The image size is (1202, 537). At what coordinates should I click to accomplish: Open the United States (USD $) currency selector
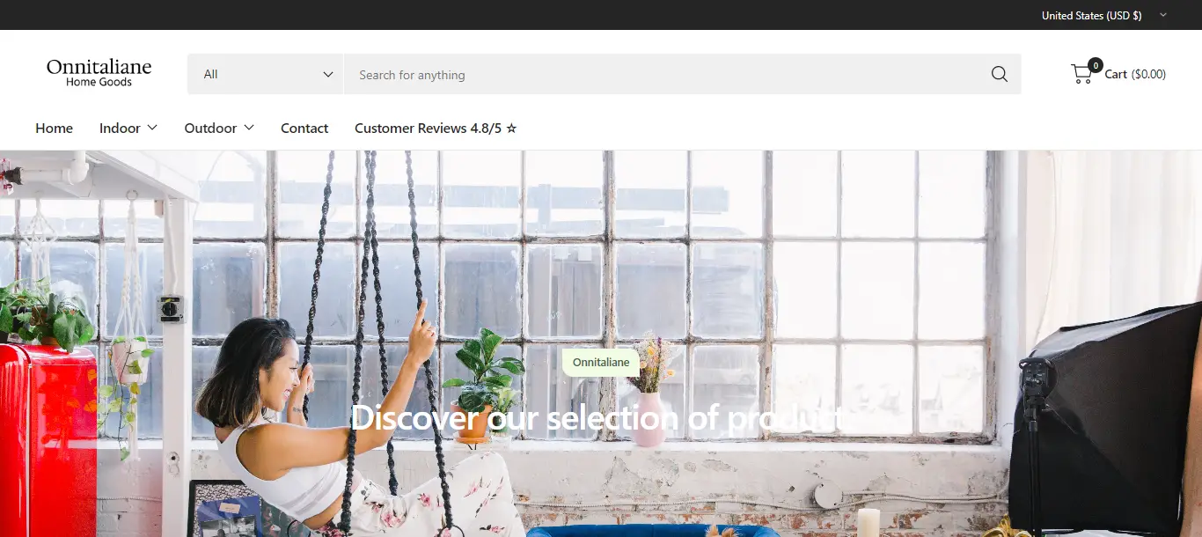coord(1104,15)
